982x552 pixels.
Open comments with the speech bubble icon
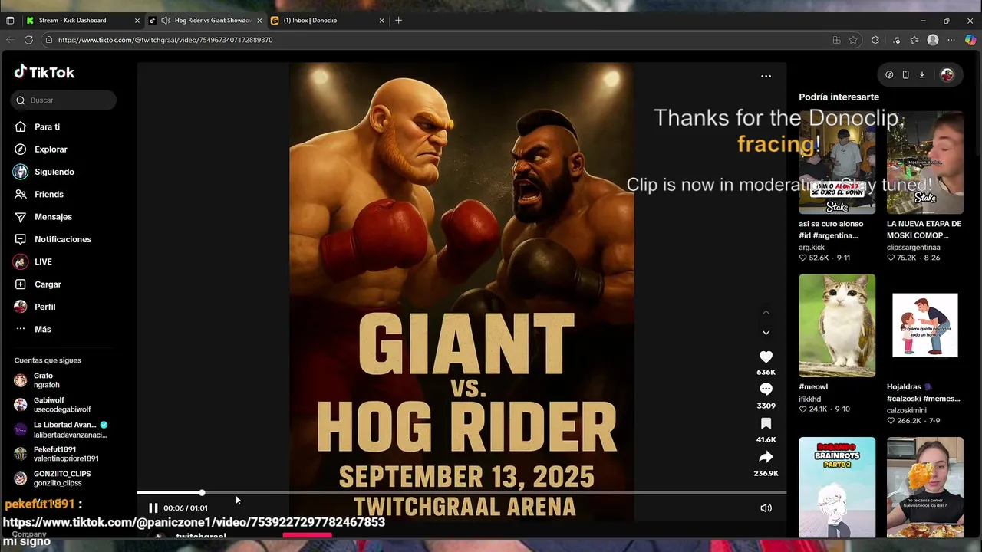766,389
